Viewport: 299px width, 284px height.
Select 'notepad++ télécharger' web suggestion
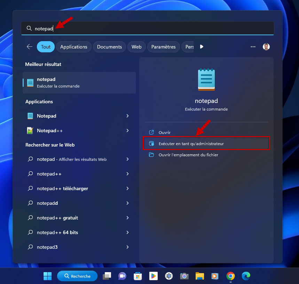pos(62,189)
